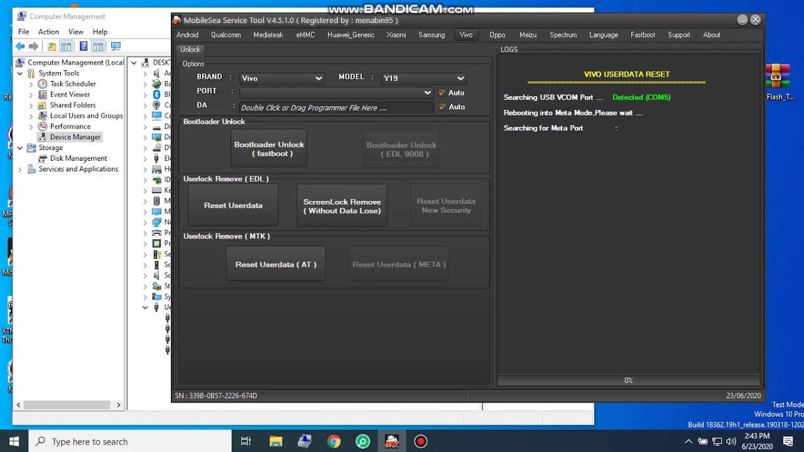
Task: Open the Action menu in Computer Management
Action: [48, 32]
